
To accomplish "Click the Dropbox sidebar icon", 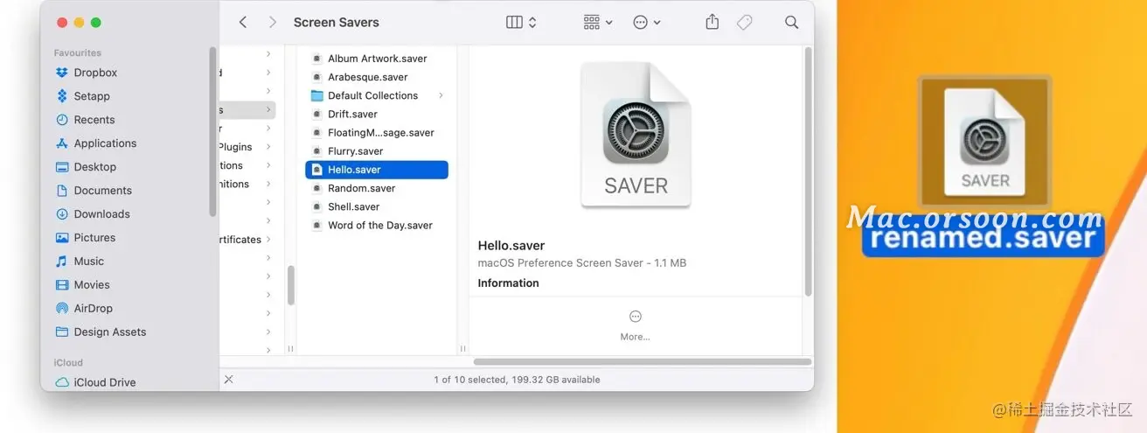I will click(61, 73).
